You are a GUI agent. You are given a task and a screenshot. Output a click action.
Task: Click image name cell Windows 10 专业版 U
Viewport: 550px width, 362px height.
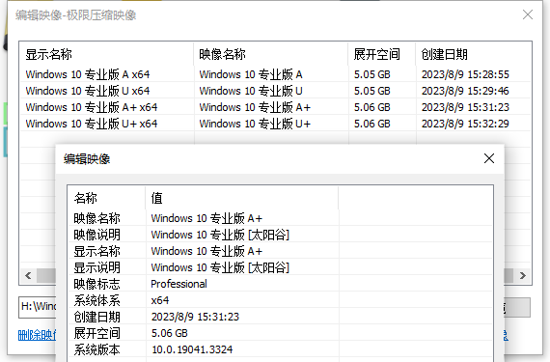coord(251,91)
